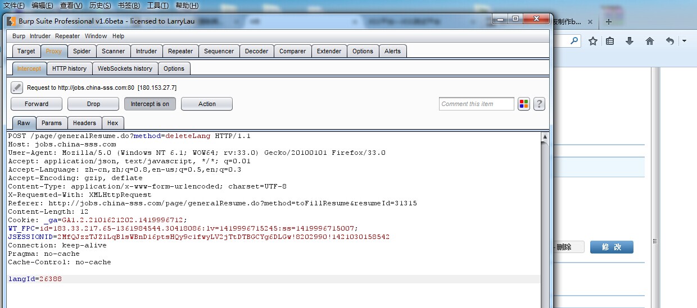The height and width of the screenshot is (308, 697).
Task: Open Firefox 帮助(H) menu
Action: pyautogui.click(x=187, y=6)
